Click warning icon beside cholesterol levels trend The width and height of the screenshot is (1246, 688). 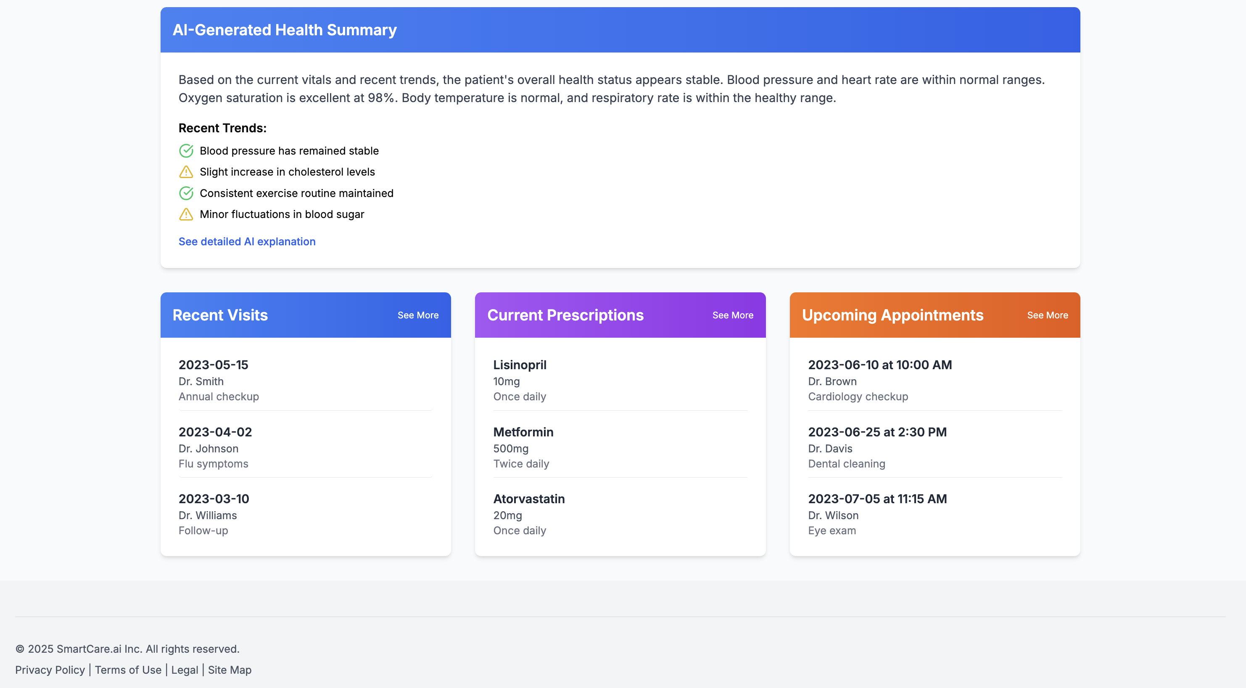pyautogui.click(x=186, y=172)
